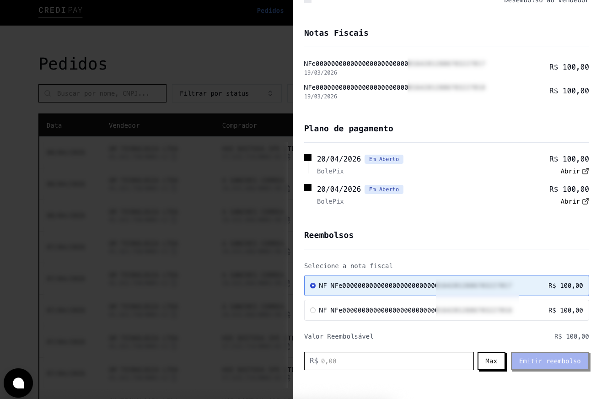Expand the Filtrar por status dropdown
Image resolution: width=596 pixels, height=399 pixels.
click(226, 93)
